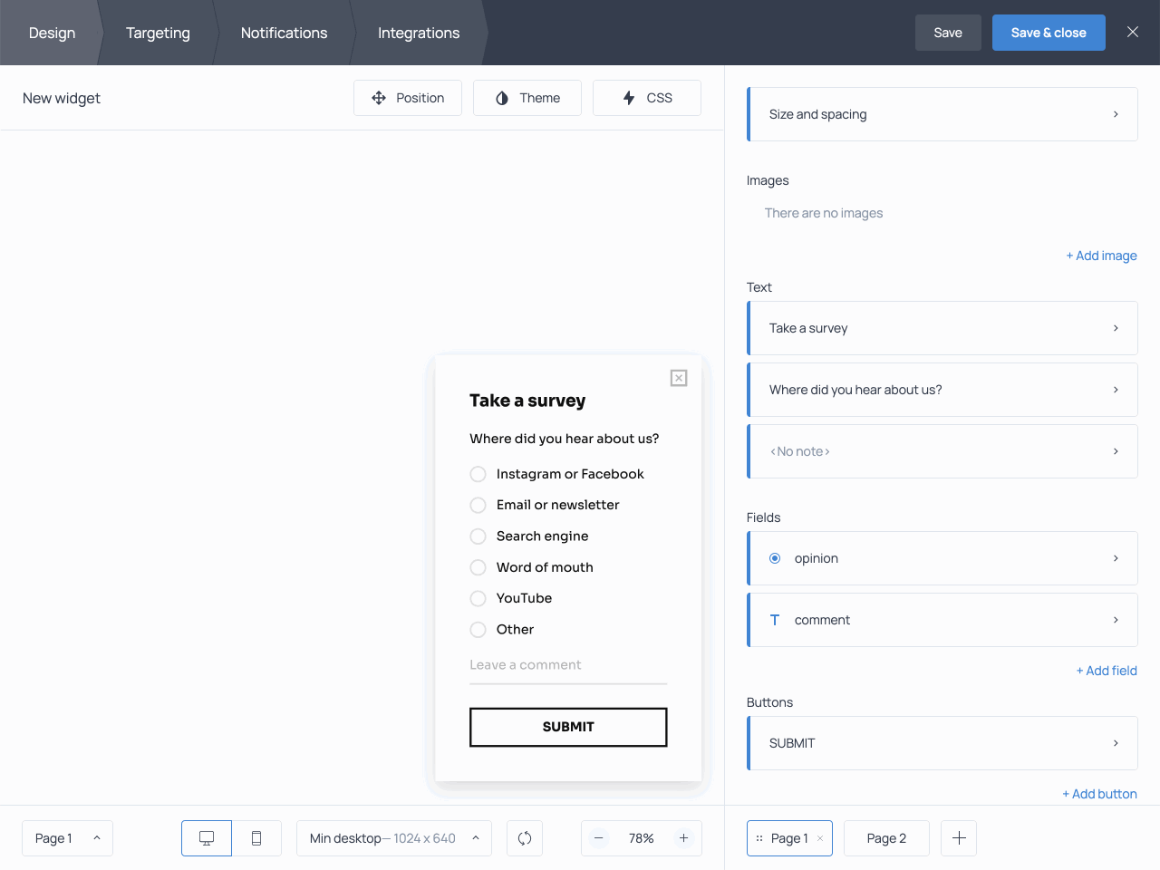The height and width of the screenshot is (870, 1160).
Task: Click the rotate orientation icon
Action: (525, 838)
